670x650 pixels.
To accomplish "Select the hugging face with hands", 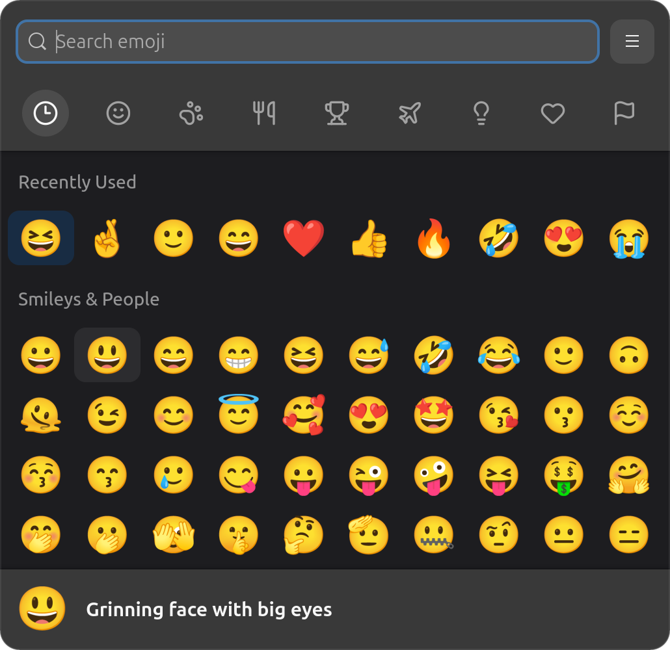I will [629, 474].
